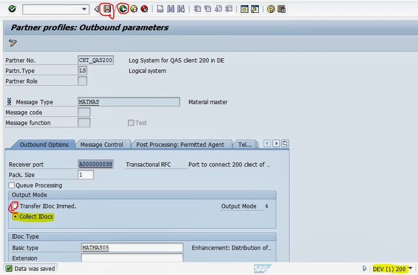Click the Partner Role field
The width and height of the screenshot is (418, 275).
click(82, 81)
